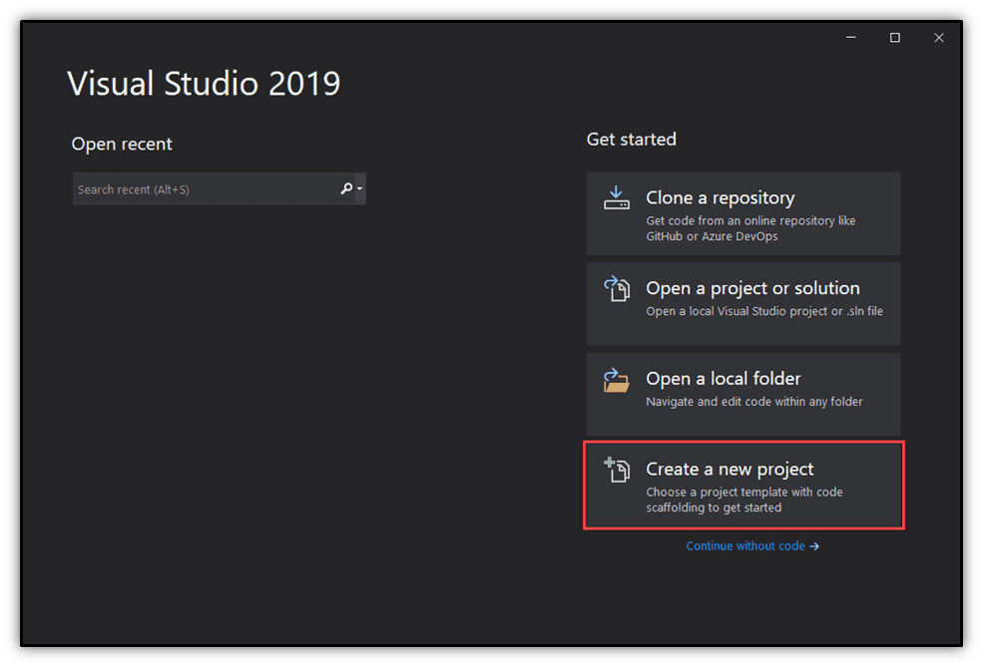
Task: Click the Continue without code link
Action: click(x=746, y=545)
